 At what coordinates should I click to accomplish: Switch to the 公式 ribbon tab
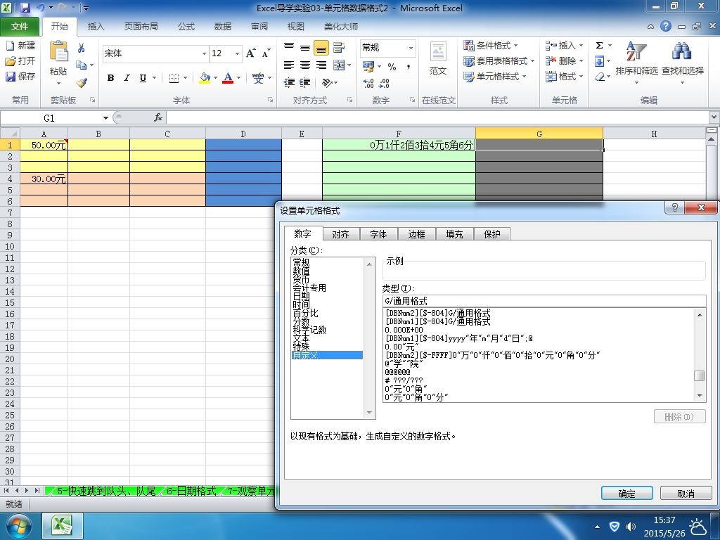(186, 27)
